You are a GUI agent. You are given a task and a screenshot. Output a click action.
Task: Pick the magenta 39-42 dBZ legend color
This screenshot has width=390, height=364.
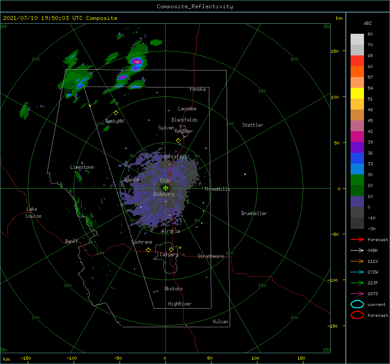coord(357,137)
